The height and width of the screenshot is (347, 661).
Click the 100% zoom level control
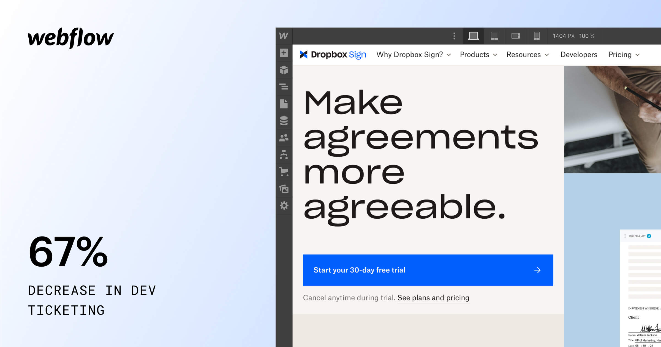pos(587,36)
